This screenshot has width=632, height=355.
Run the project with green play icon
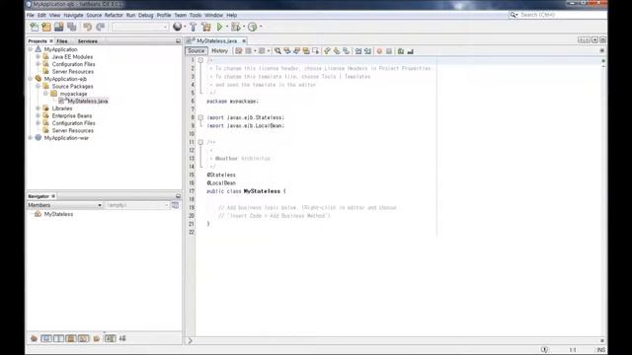(219, 27)
